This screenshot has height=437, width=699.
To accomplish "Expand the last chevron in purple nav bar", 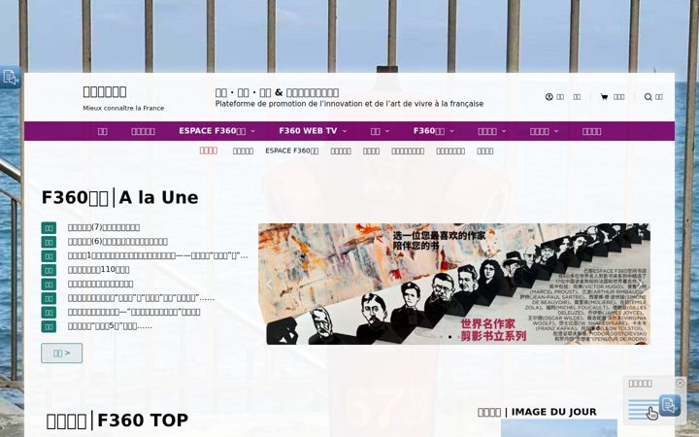I will click(x=556, y=131).
